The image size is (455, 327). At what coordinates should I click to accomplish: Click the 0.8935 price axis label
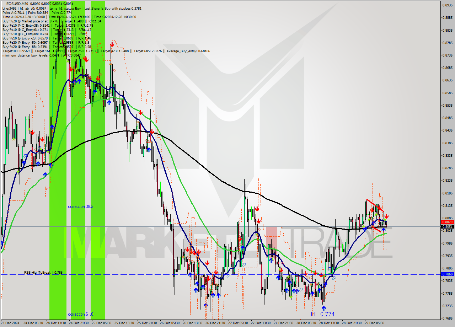447,5
